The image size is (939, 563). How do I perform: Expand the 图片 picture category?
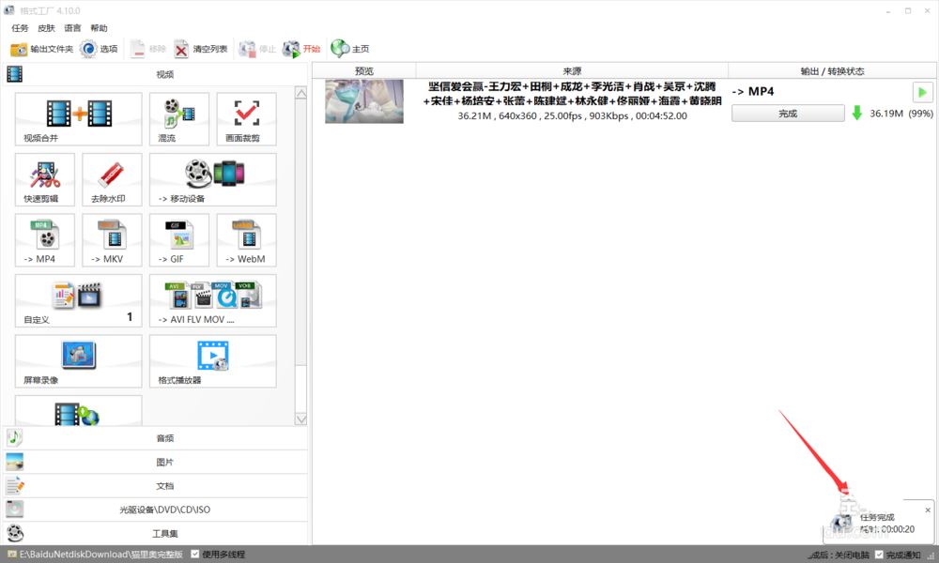coord(155,462)
